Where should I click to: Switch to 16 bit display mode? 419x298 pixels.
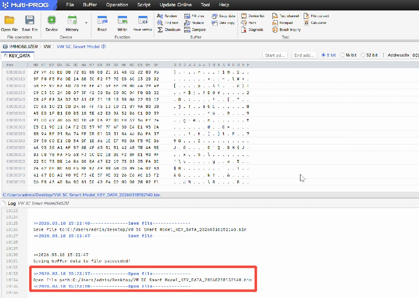[x=343, y=55]
